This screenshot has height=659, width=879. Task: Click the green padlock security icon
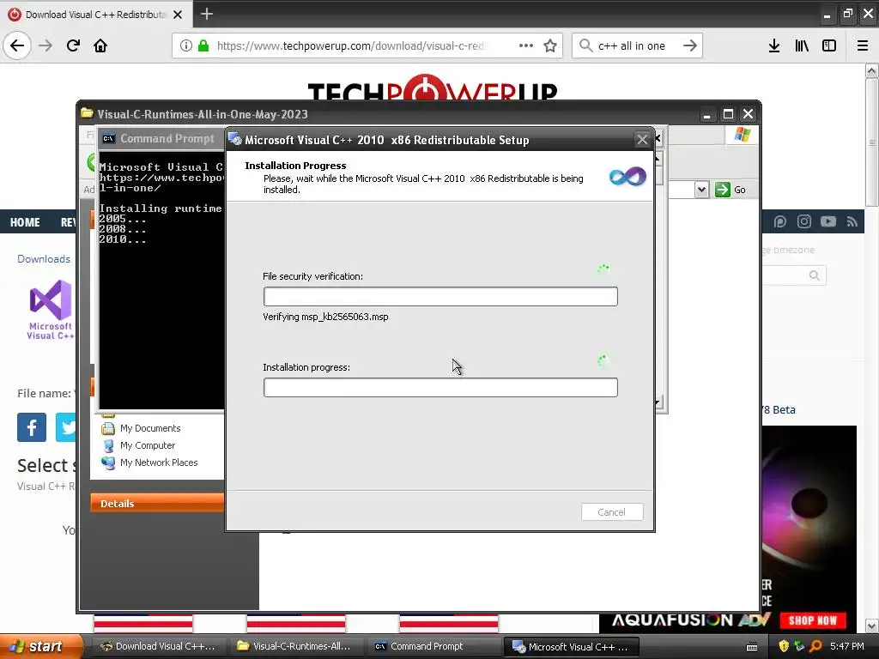[203, 45]
